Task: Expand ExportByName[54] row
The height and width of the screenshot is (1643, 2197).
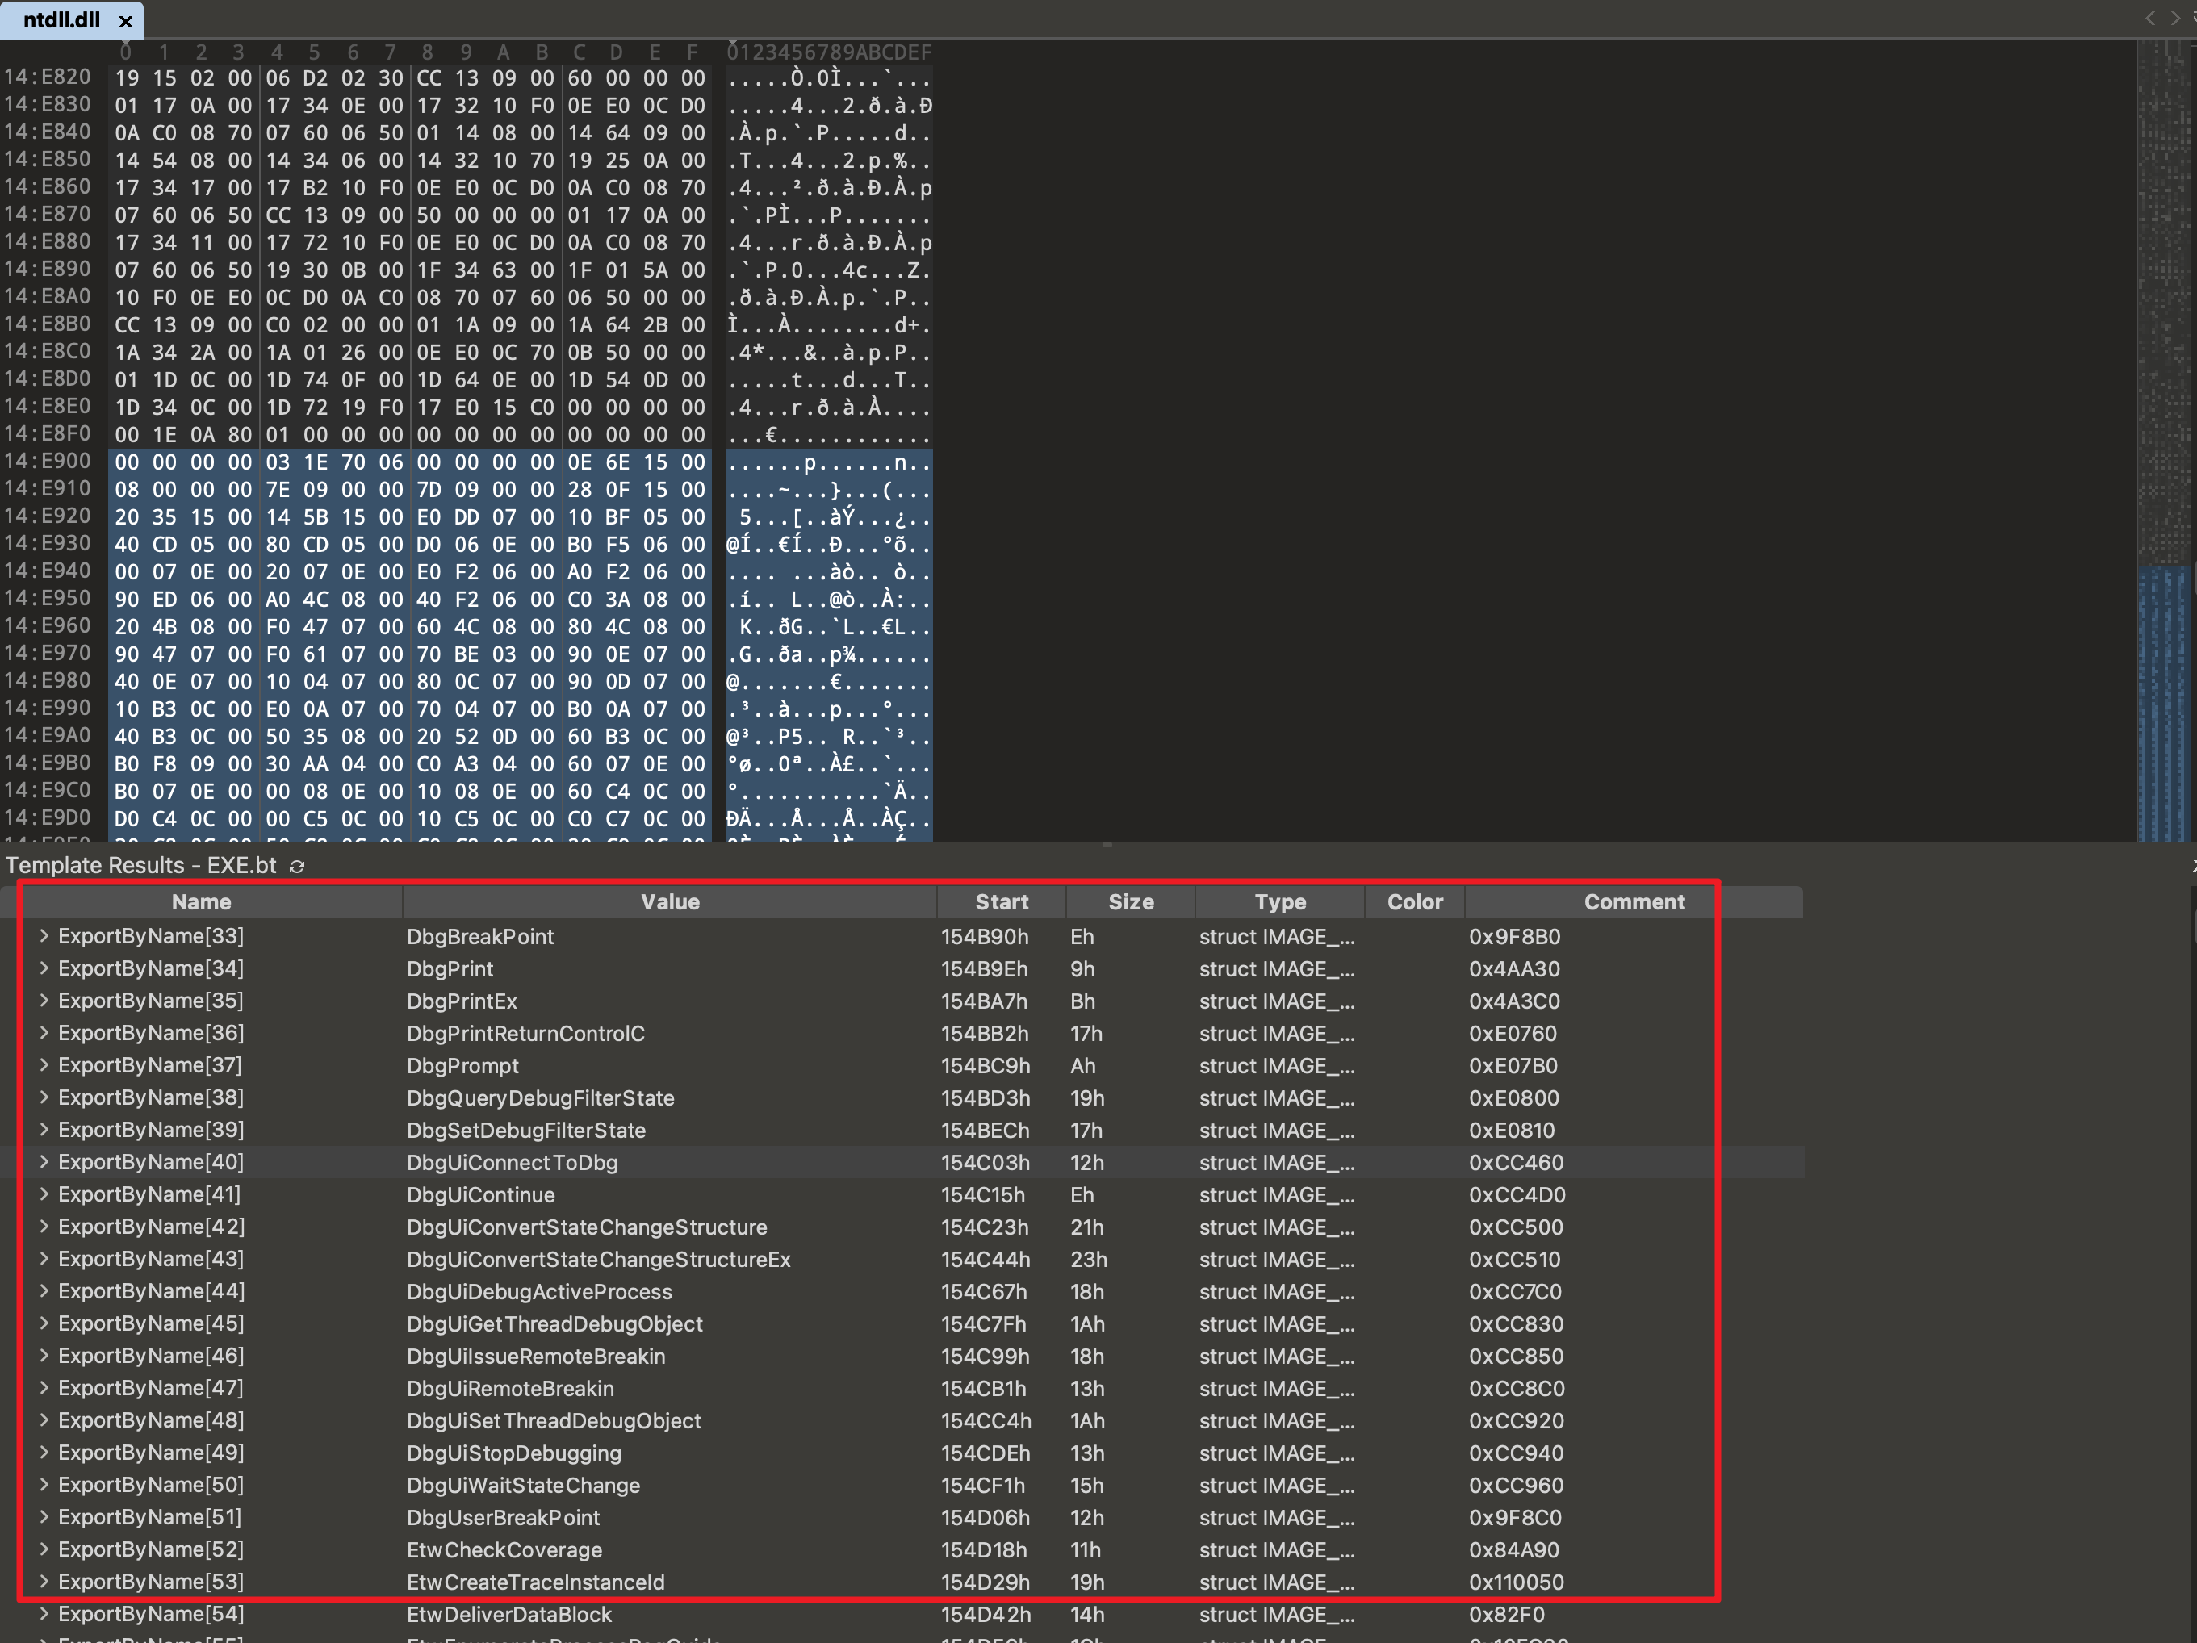Action: click(44, 1614)
